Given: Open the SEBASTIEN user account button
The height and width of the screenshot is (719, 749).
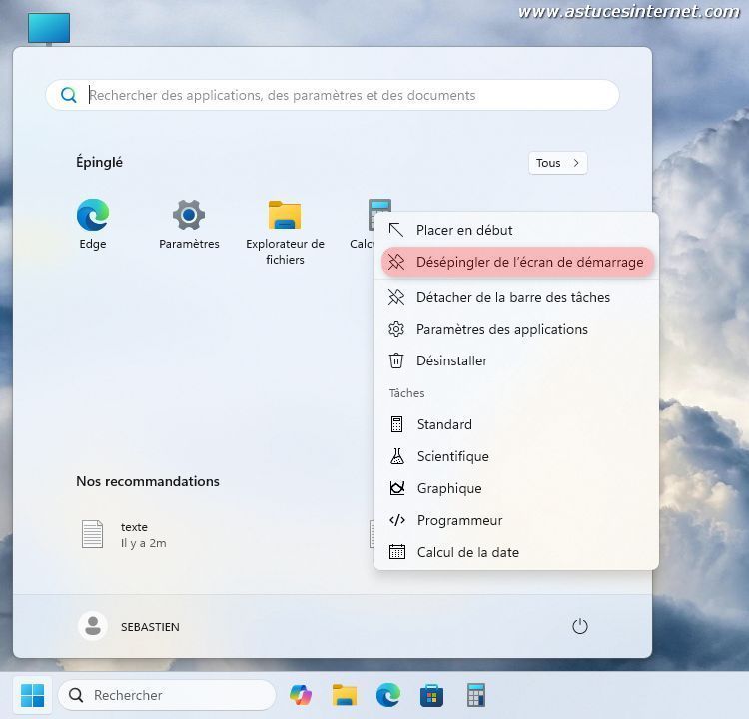Looking at the screenshot, I should [130, 626].
